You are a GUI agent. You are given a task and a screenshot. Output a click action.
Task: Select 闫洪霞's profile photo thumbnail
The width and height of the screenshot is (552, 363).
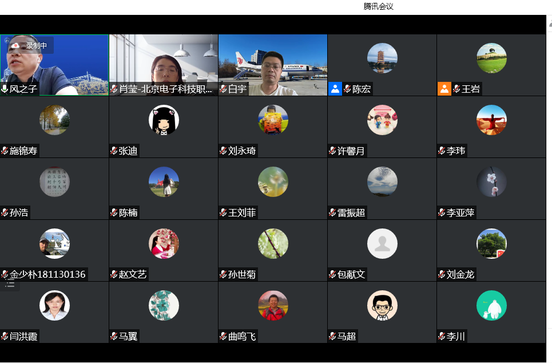pyautogui.click(x=54, y=305)
